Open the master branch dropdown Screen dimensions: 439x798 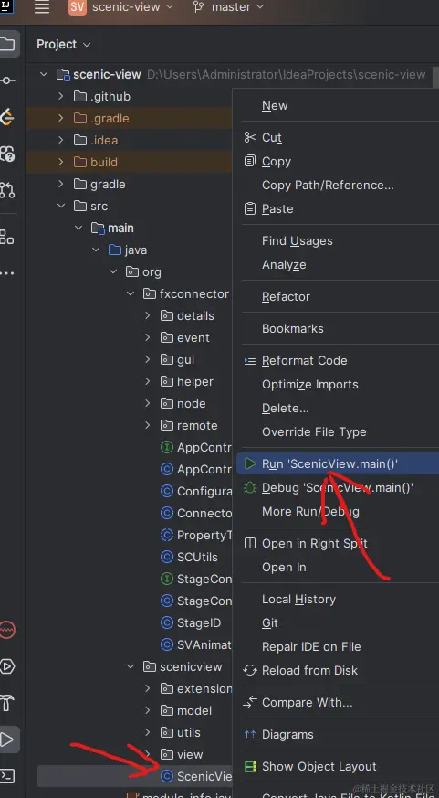coord(229,7)
